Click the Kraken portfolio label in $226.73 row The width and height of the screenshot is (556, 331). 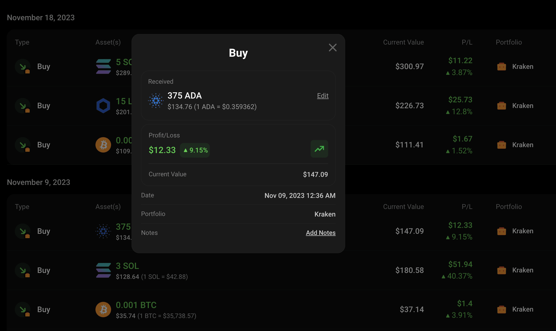click(x=523, y=106)
